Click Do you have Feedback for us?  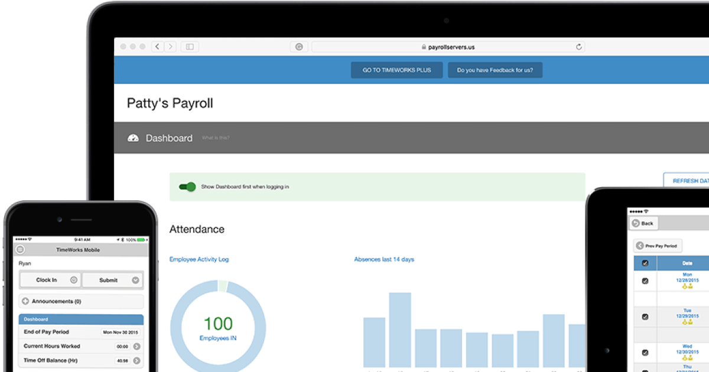495,70
